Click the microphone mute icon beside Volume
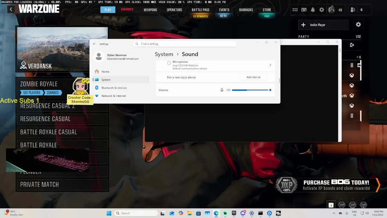 222,90
